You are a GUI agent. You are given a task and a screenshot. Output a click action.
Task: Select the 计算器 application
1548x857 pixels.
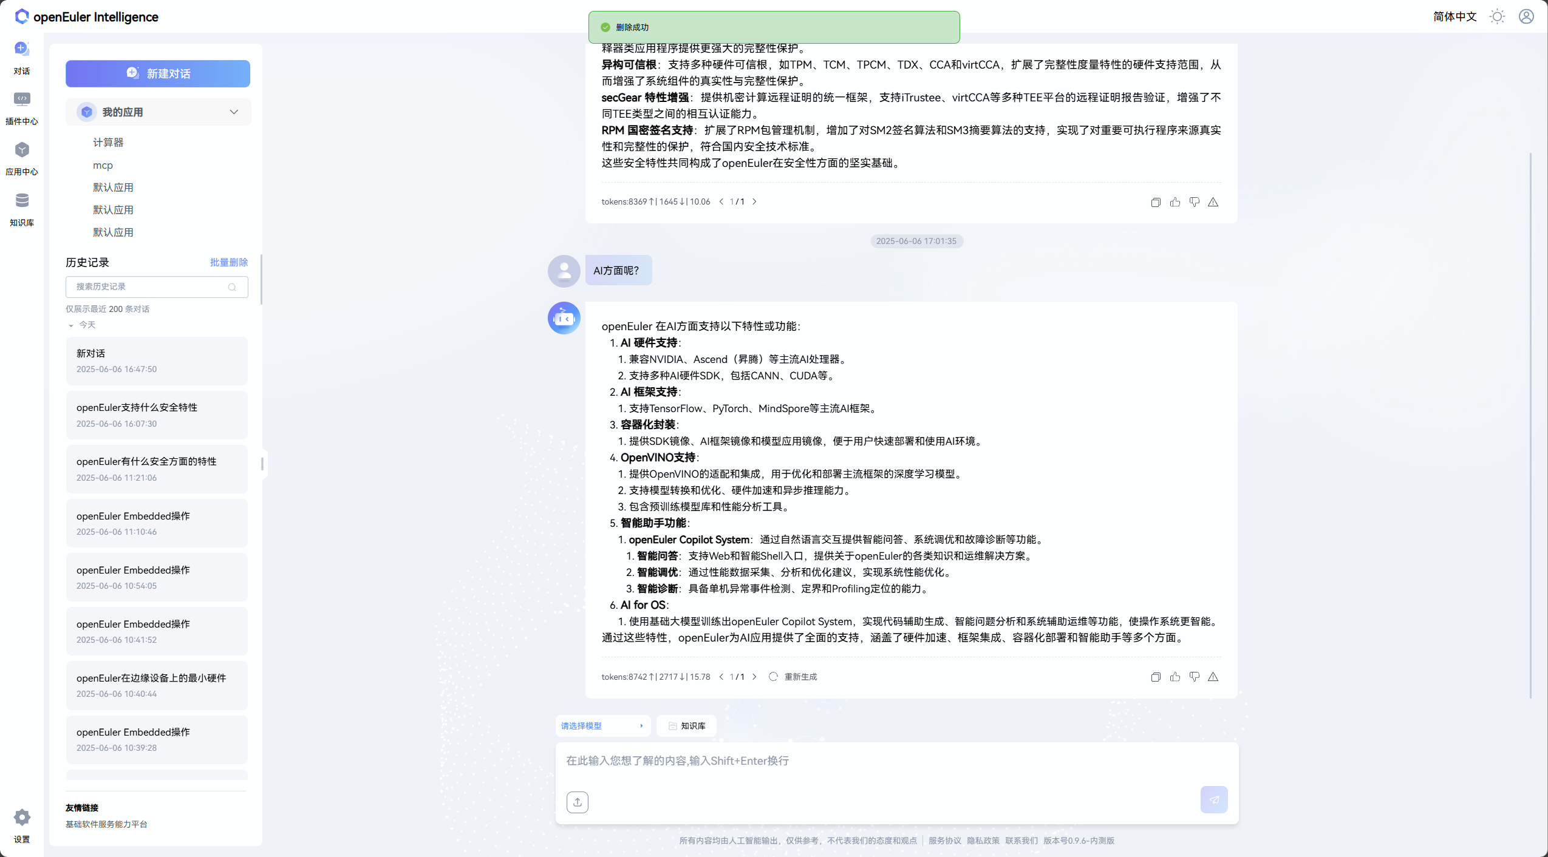[108, 142]
